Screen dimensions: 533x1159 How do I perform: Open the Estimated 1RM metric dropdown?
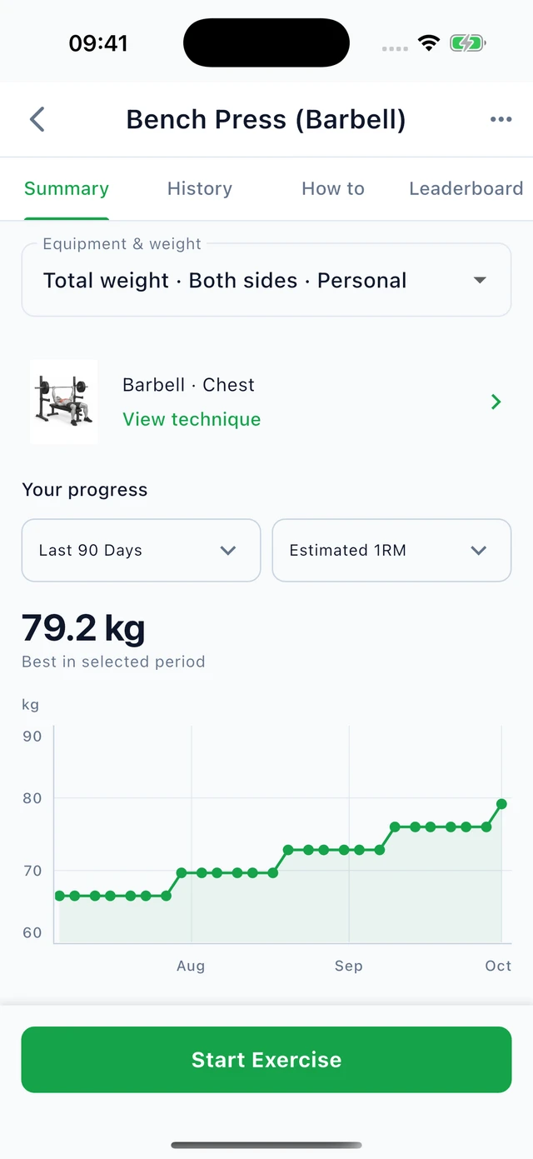coord(391,550)
